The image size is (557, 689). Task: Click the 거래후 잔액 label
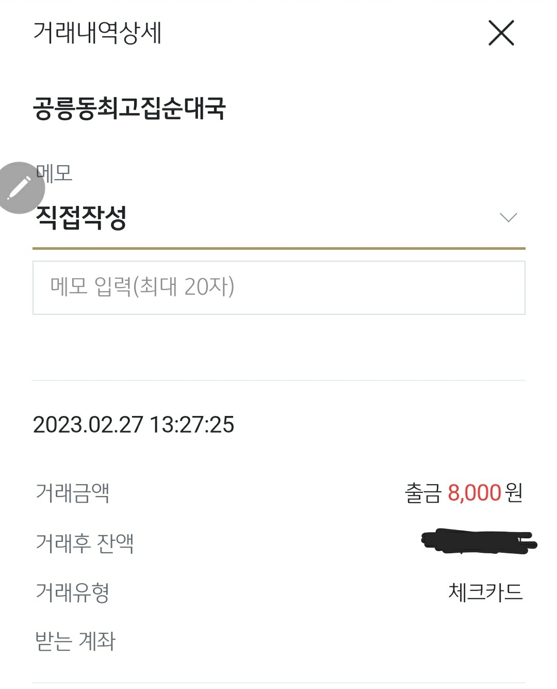click(x=85, y=542)
